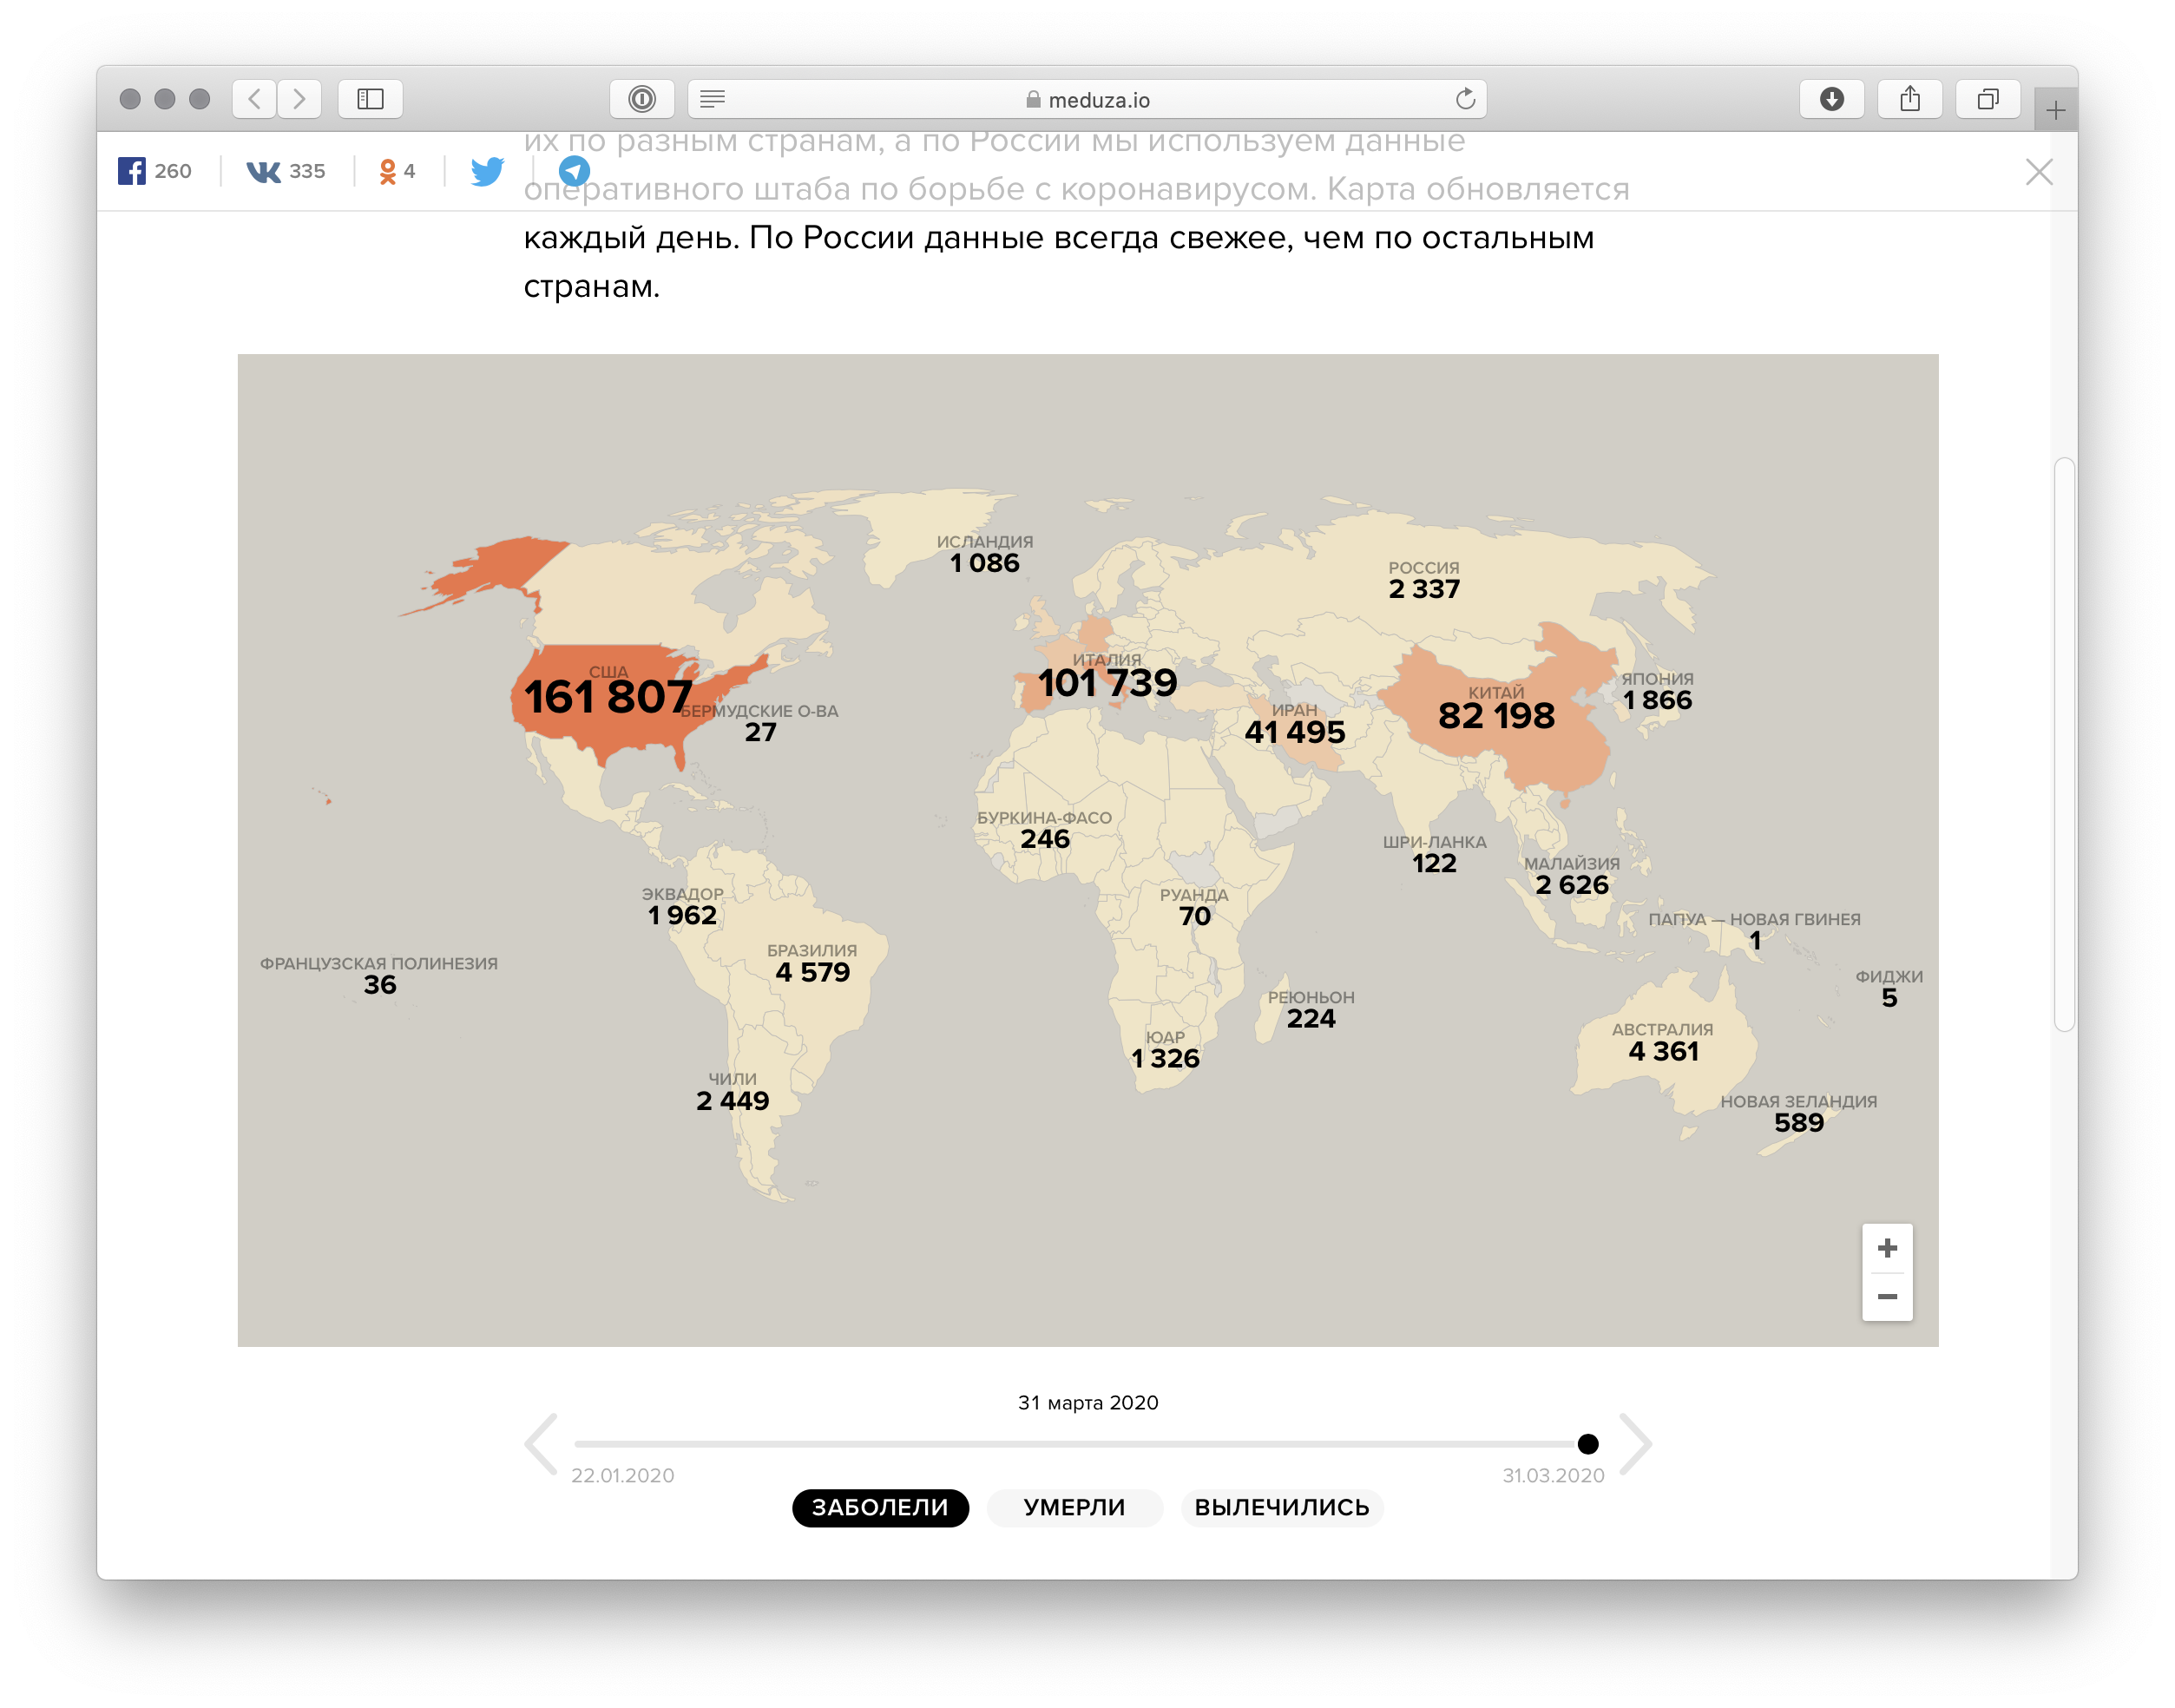Viewport: 2175px width, 1708px height.
Task: Toggle Safari sidebar button
Action: [x=370, y=99]
